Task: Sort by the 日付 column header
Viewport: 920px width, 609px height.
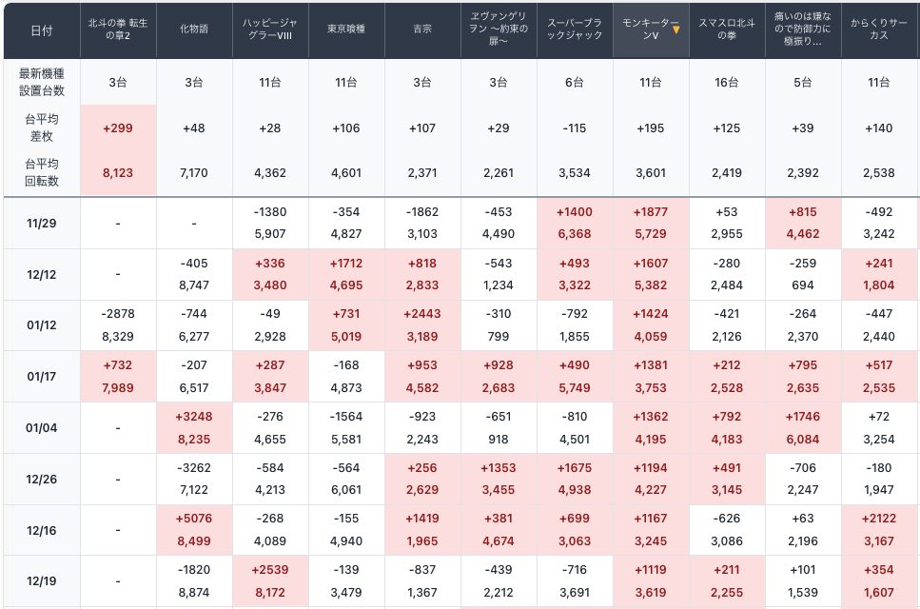Action: [x=41, y=29]
